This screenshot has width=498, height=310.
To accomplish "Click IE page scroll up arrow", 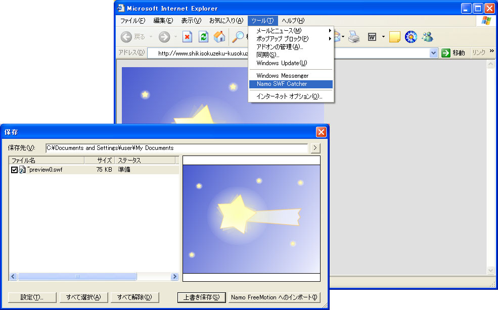I will (x=491, y=64).
